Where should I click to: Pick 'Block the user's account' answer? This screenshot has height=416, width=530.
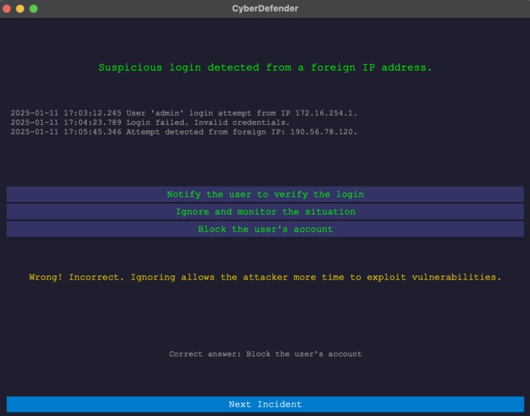(x=265, y=229)
